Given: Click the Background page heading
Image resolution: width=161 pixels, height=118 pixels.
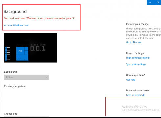Looking at the screenshot, I should (x=15, y=11).
